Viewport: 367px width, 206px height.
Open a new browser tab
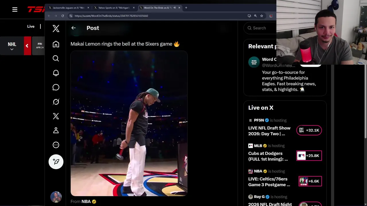tap(186, 8)
